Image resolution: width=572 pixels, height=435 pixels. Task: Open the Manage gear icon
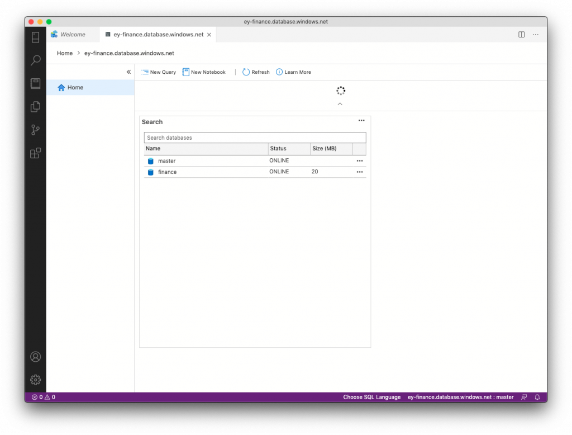35,380
